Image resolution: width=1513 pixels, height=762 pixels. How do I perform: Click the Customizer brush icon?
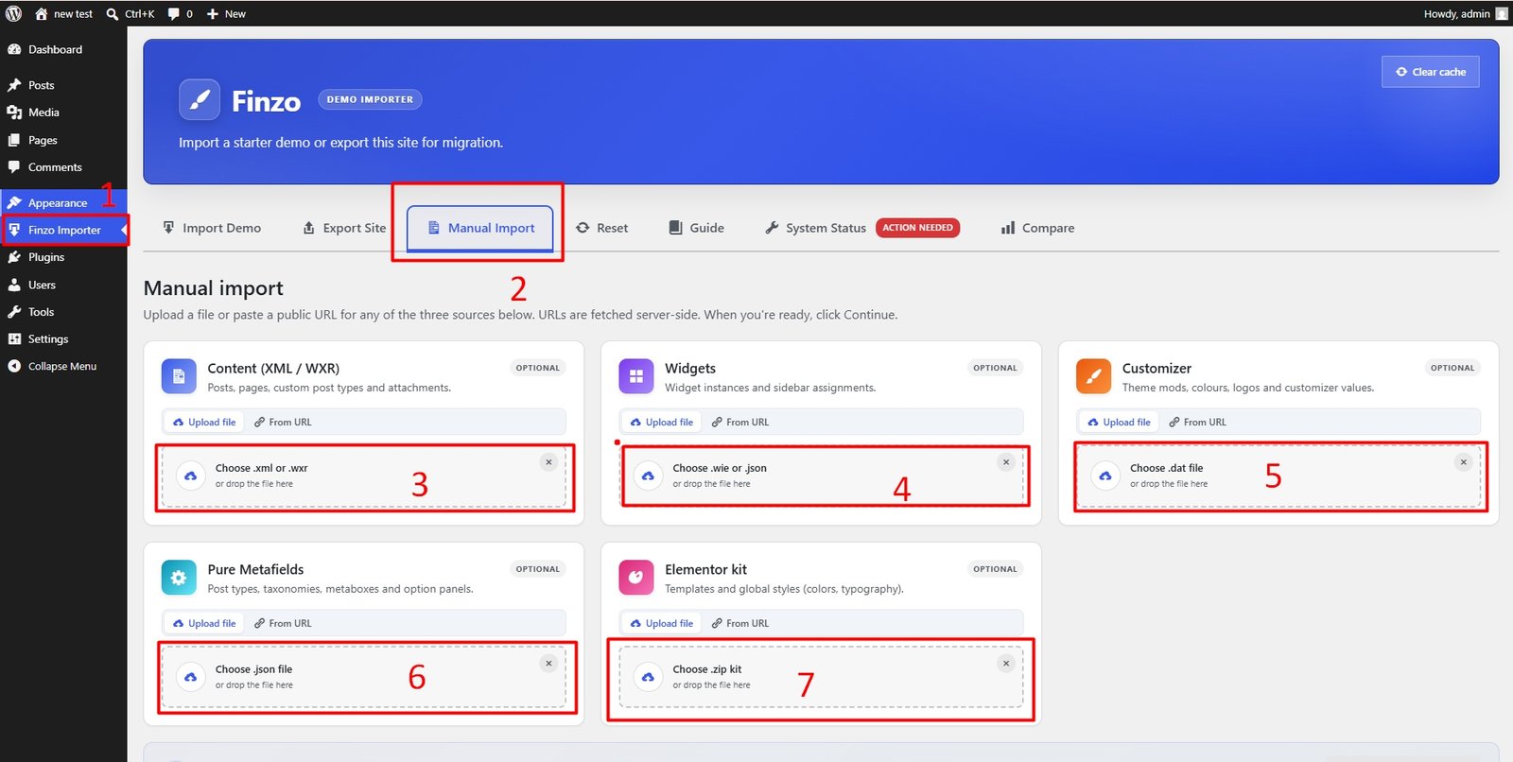[1093, 376]
